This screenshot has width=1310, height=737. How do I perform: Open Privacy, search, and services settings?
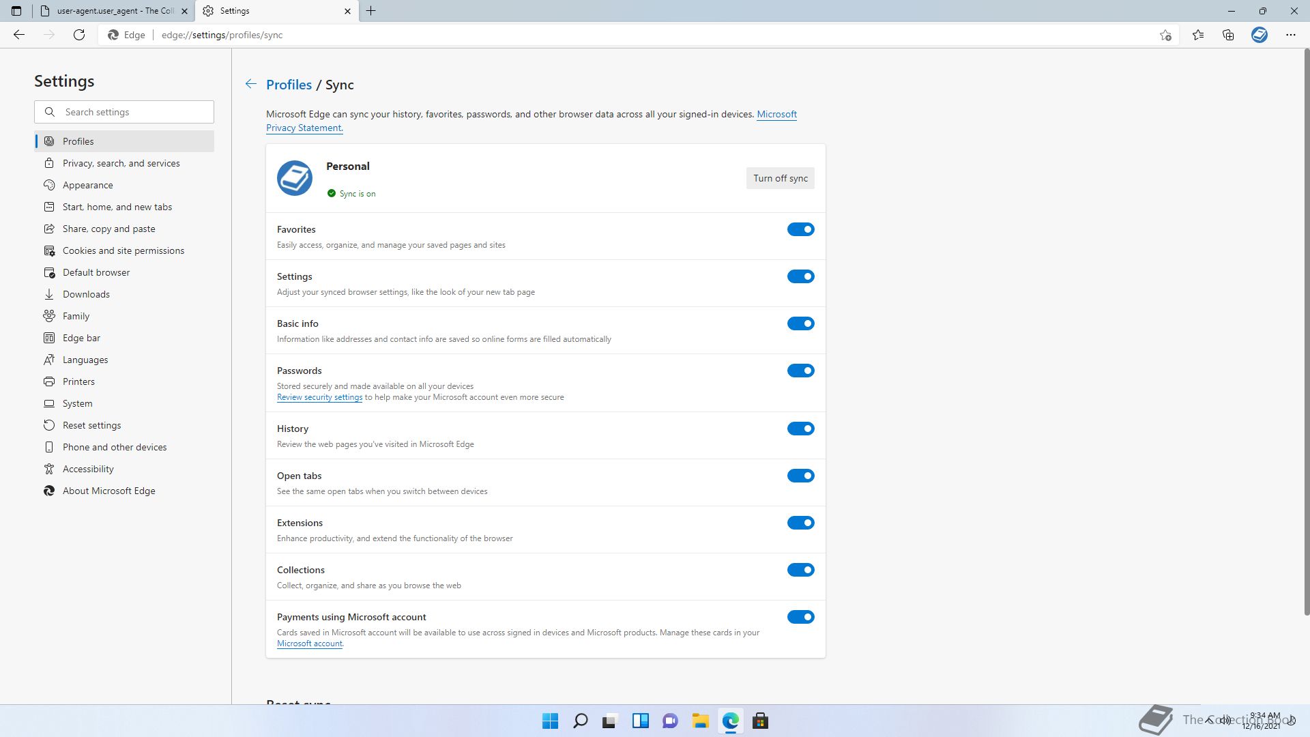pos(121,163)
